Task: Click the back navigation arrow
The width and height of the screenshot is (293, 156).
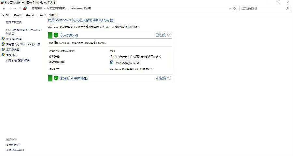Action: (x=4, y=8)
